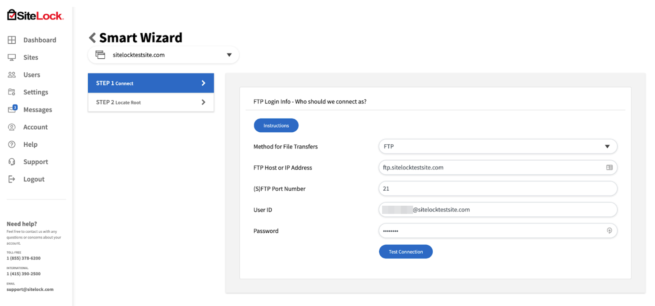Click the 'Method for File Transfers' label
This screenshot has height=306, width=655.
point(286,147)
